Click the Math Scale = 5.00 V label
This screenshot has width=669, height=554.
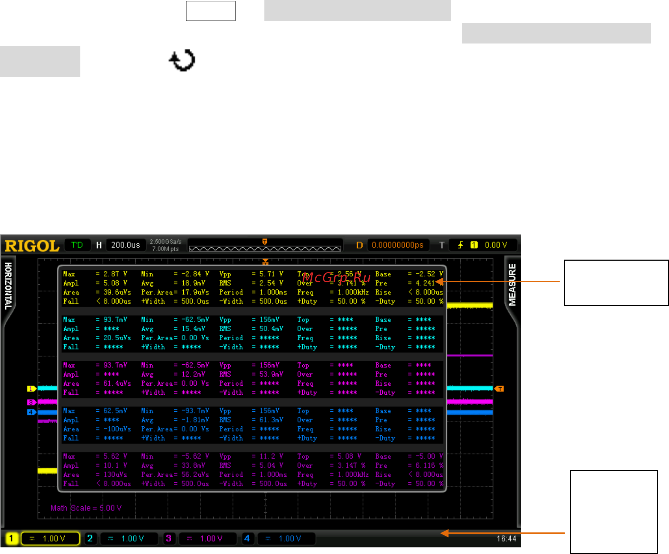point(86,508)
